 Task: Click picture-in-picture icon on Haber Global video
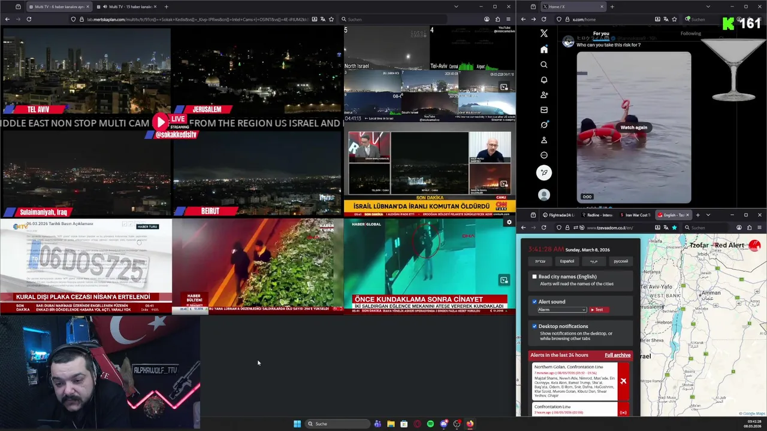pyautogui.click(x=504, y=280)
